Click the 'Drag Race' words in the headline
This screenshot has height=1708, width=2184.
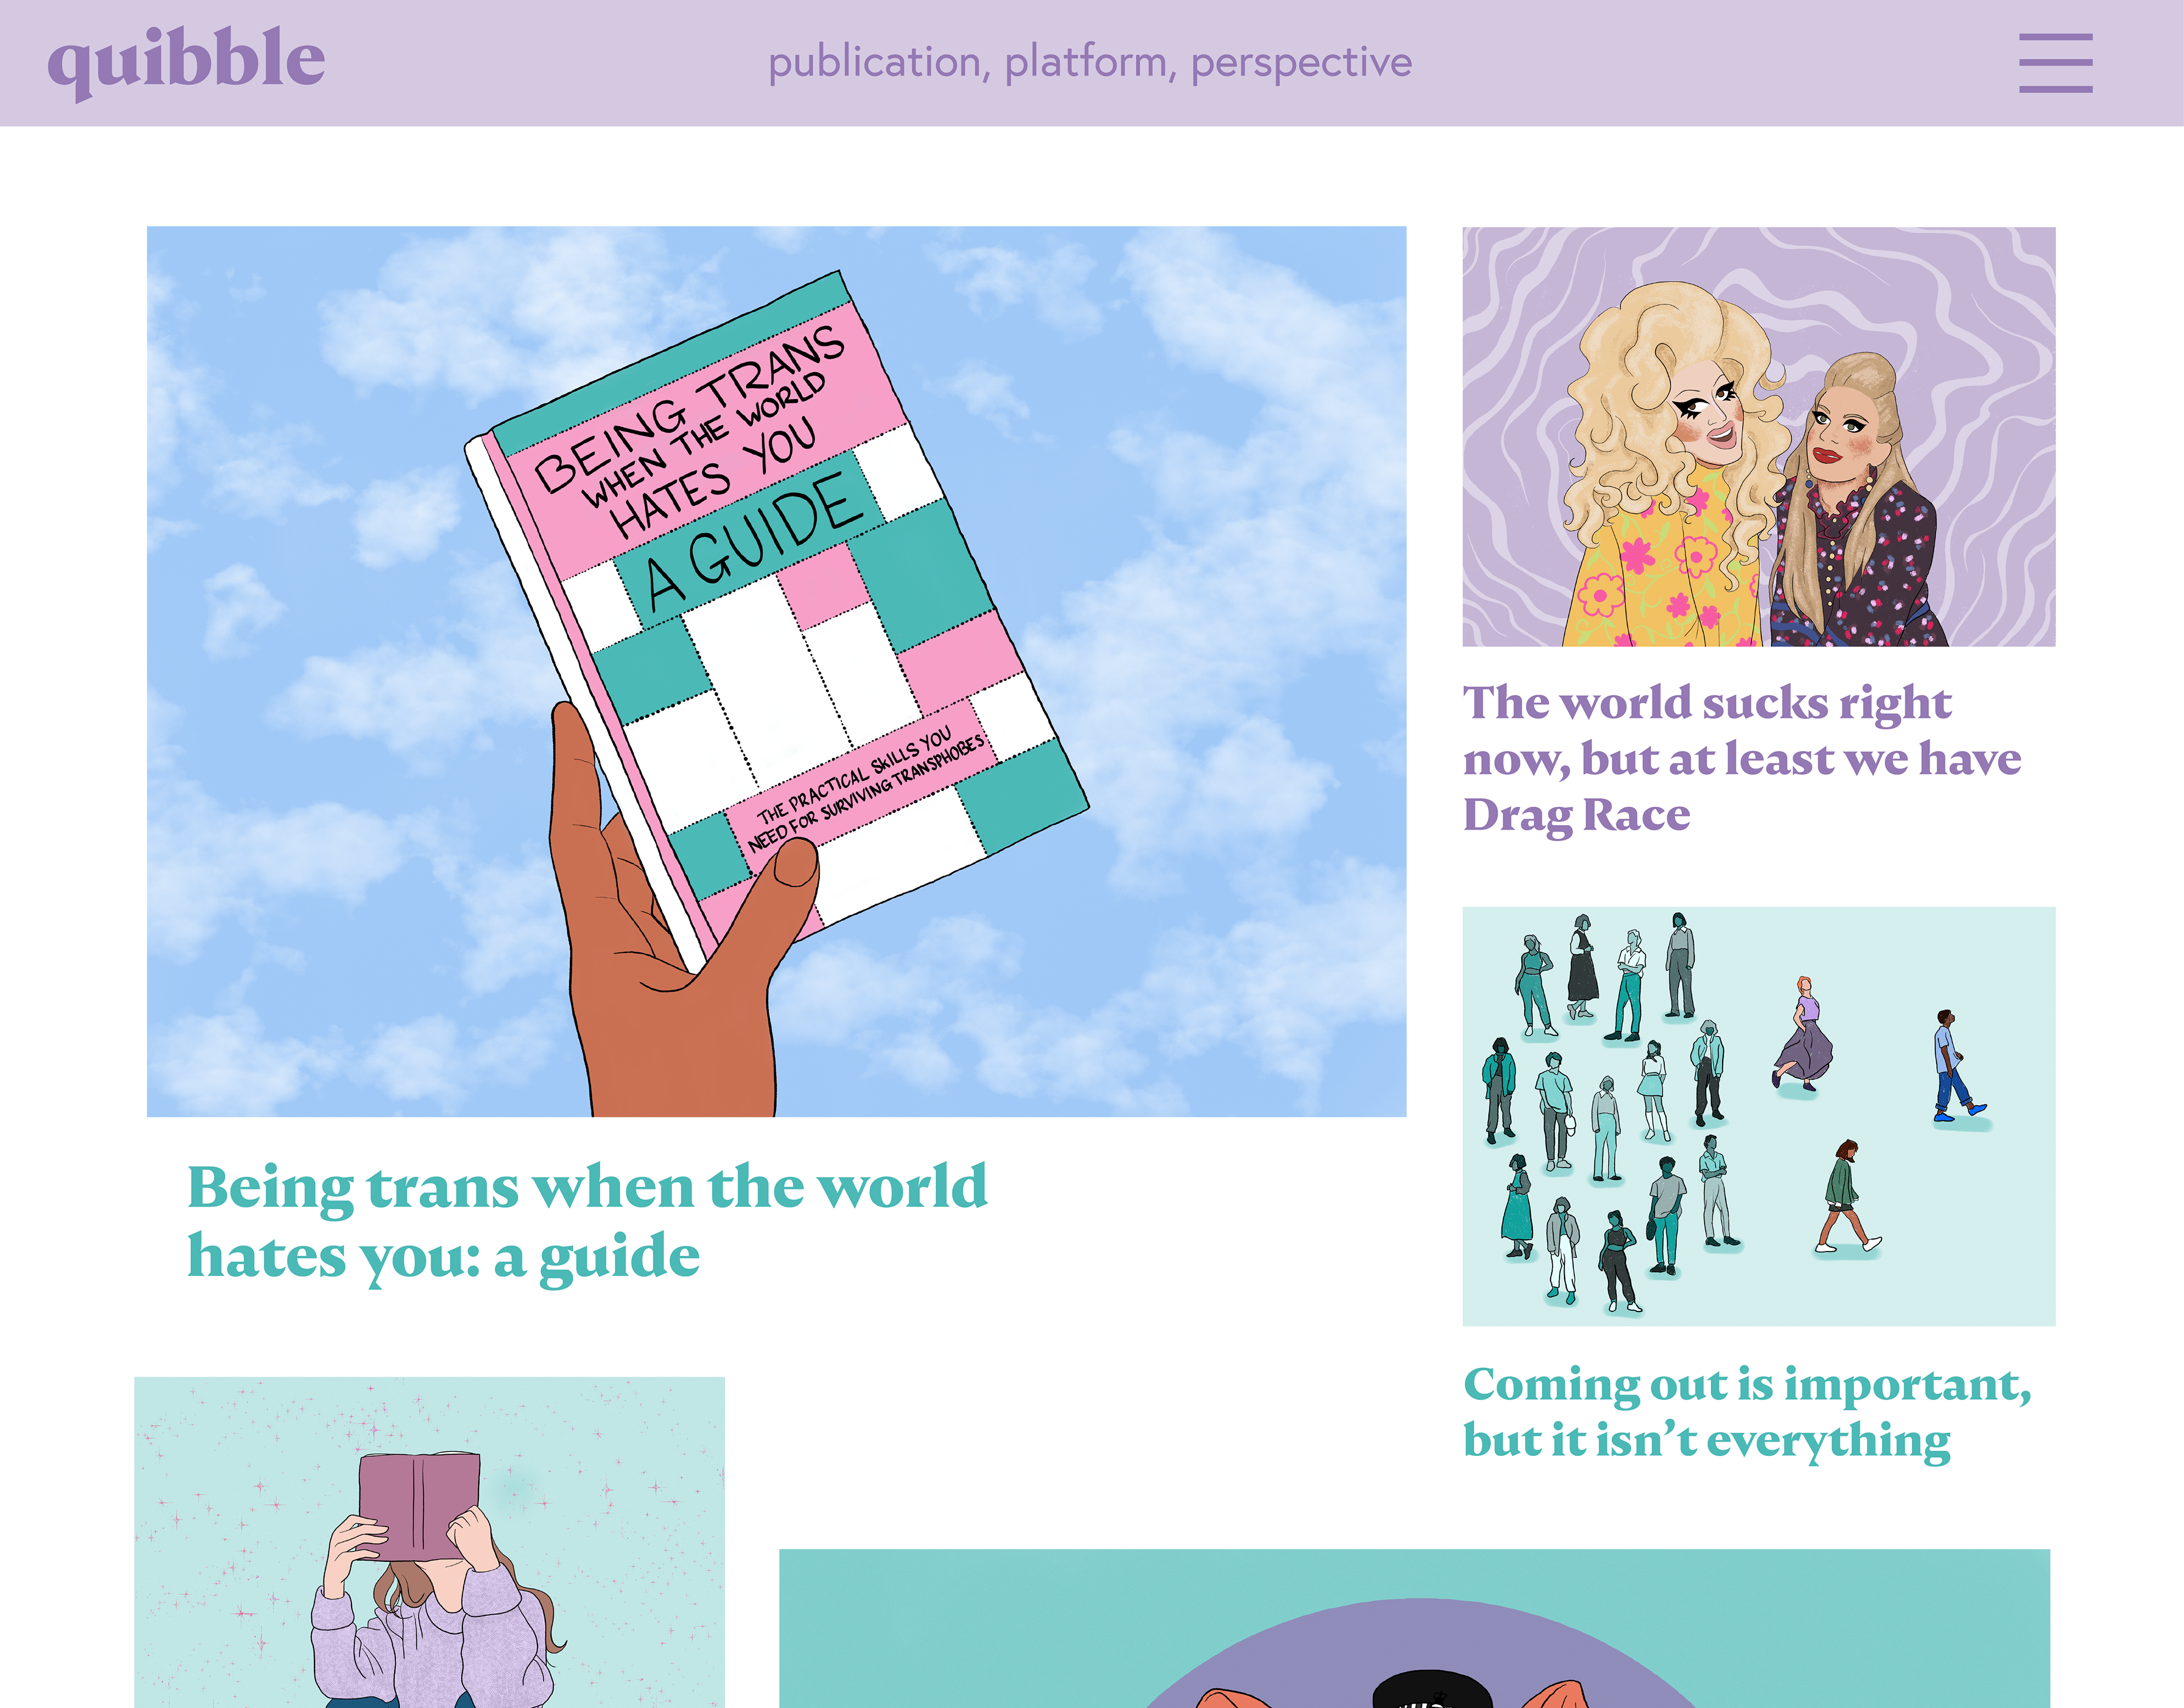(1576, 815)
